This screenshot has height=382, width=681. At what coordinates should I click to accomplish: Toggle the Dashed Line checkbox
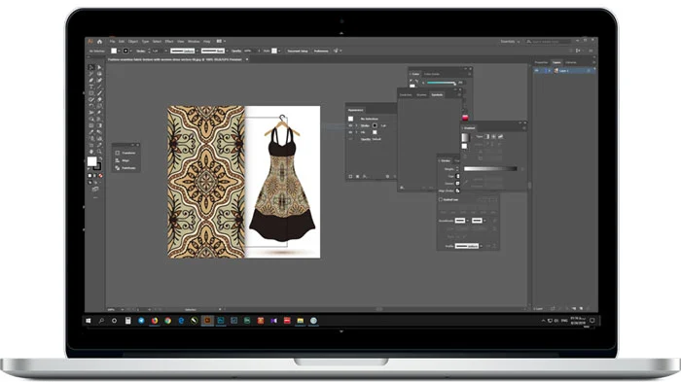[441, 199]
